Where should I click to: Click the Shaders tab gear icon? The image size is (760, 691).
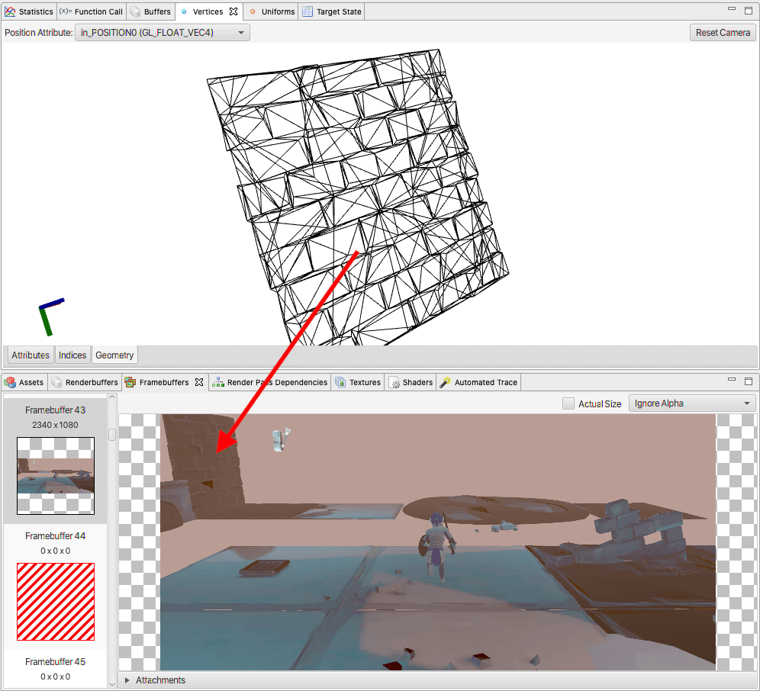click(394, 382)
